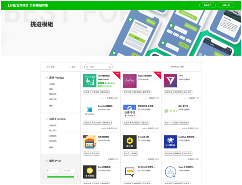Filter by 購物零售 in Vertical list

coord(53,94)
